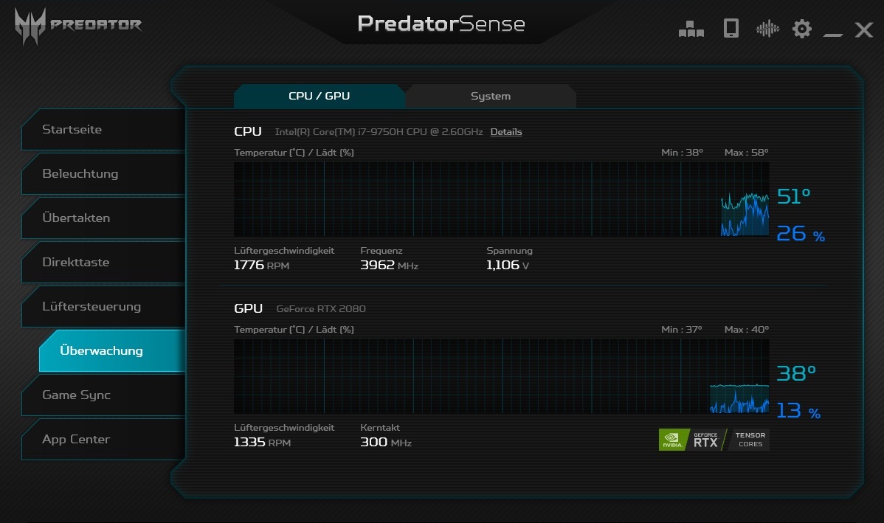Screen dimensions: 884x523
Task: Click the mobile phone icon in the title bar
Action: point(731,29)
